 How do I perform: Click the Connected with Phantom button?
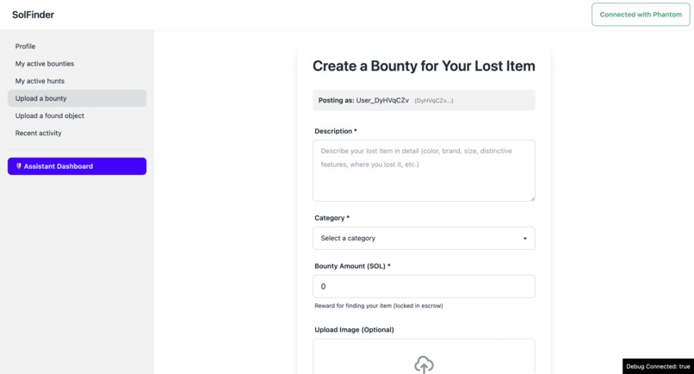[x=641, y=15]
